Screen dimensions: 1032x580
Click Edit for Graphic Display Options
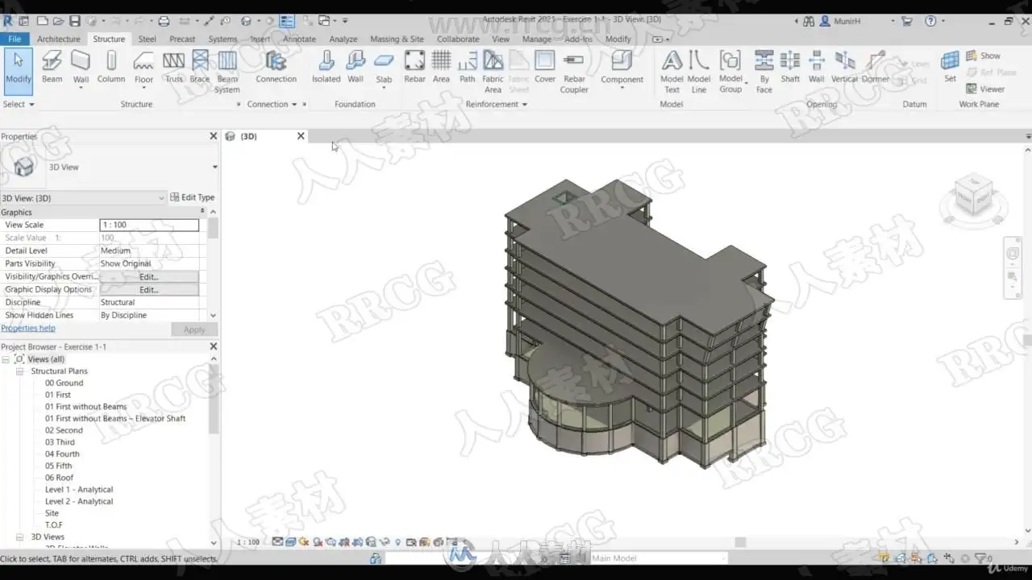(149, 289)
